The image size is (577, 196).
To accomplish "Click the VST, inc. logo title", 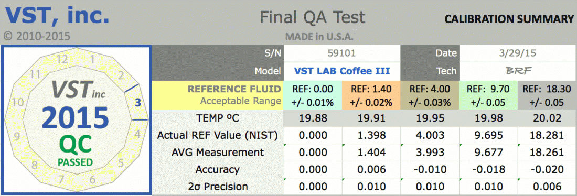I will pyautogui.click(x=57, y=15).
